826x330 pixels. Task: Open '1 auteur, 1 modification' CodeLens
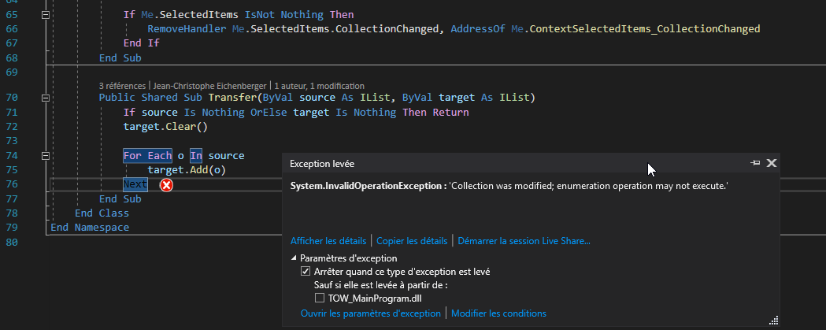[319, 85]
